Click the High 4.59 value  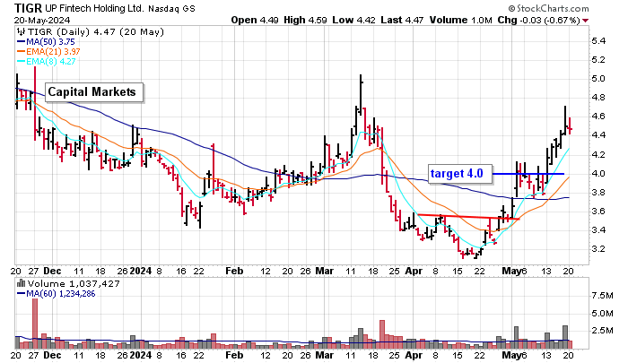coord(306,20)
